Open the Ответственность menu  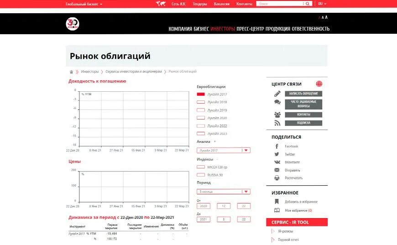coord(311,29)
